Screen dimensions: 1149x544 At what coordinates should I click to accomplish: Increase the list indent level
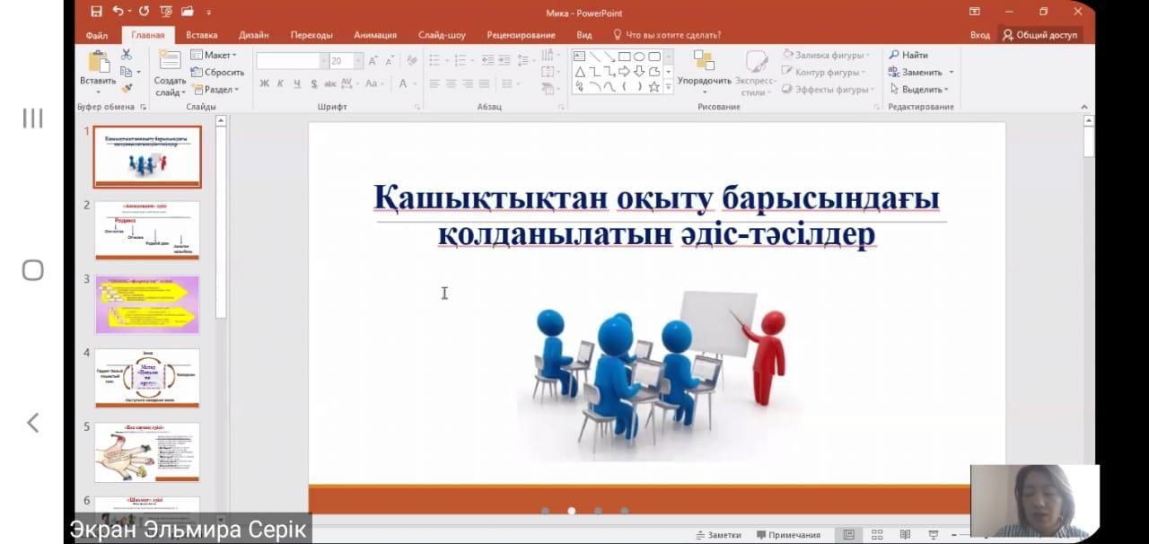pos(505,60)
